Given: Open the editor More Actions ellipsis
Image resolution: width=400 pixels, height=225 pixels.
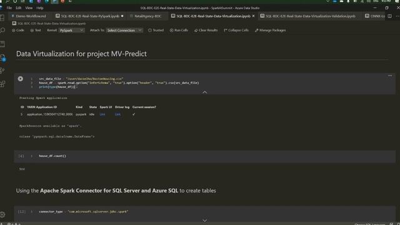Looking at the screenshot, I should coord(397,16).
